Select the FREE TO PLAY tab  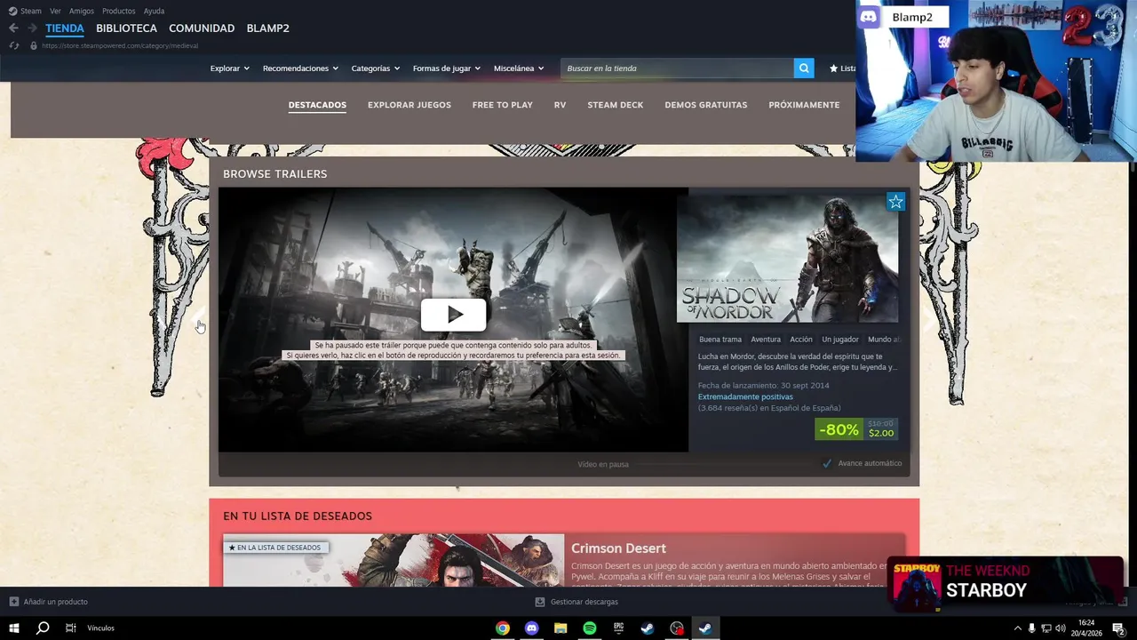pos(503,105)
